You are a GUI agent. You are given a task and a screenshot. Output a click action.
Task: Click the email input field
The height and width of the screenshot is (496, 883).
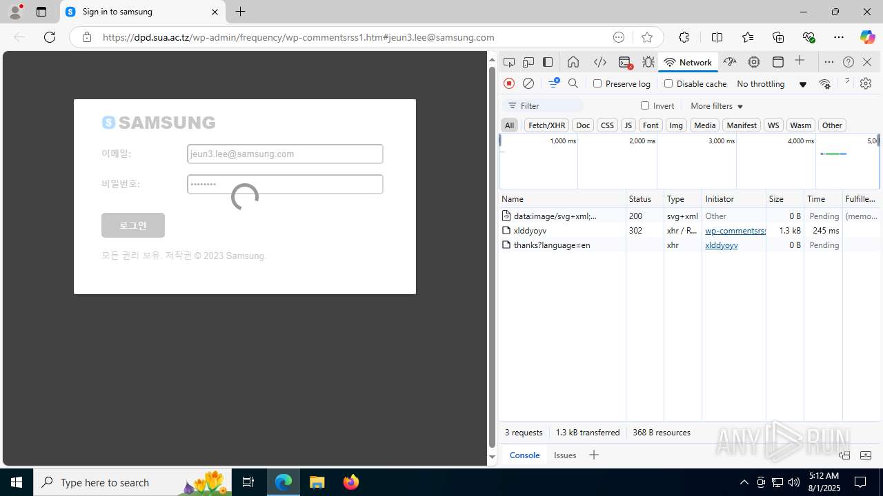point(285,154)
